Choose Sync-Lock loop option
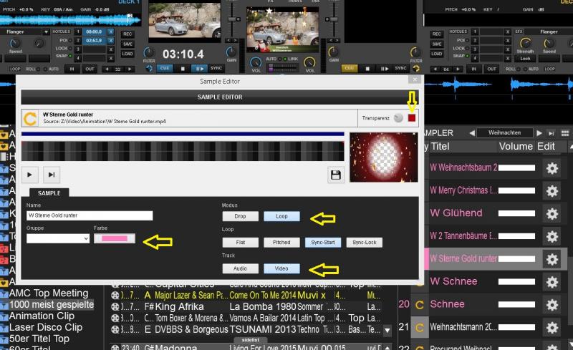The image size is (573, 350). click(x=364, y=243)
